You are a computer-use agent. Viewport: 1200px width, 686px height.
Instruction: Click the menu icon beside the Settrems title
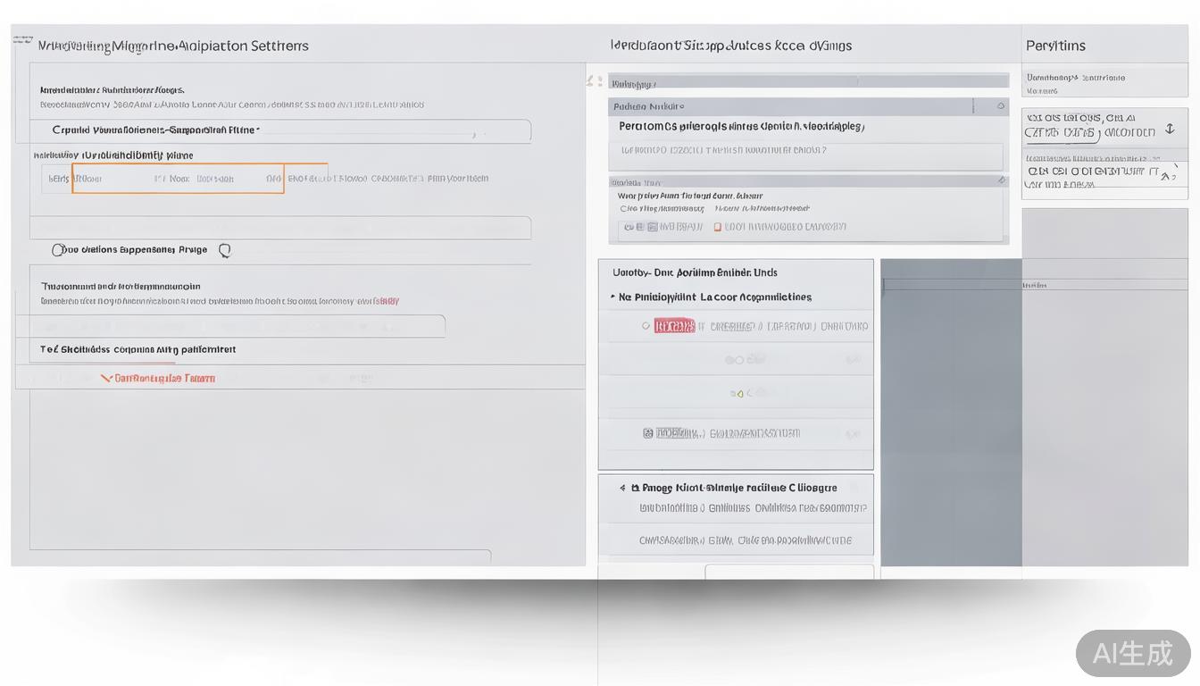click(x=22, y=41)
